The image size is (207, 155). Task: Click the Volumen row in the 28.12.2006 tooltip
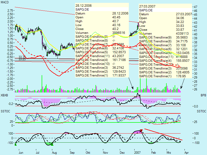point(101,33)
